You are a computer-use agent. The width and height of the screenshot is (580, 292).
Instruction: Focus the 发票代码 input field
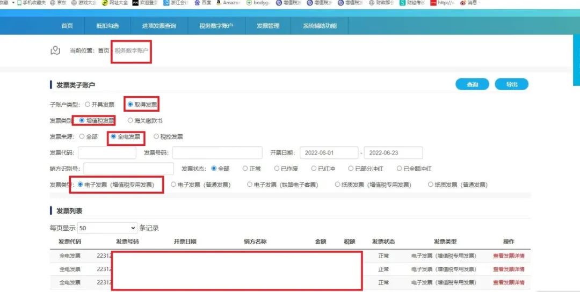[x=107, y=152]
